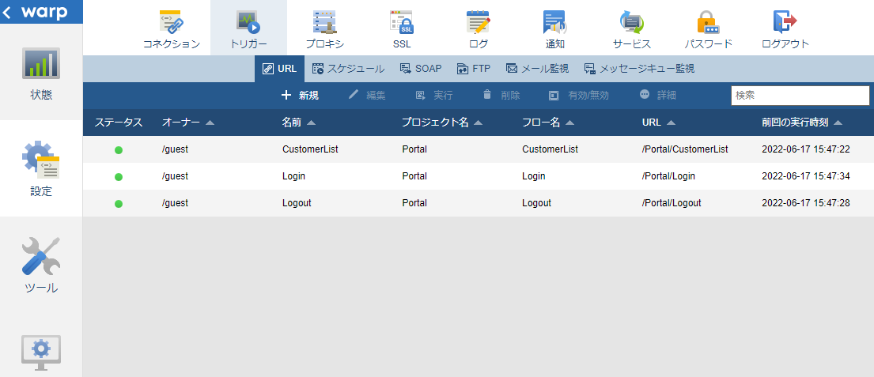Open the ログ (Log) settings
Image resolution: width=874 pixels, height=377 pixels.
[x=479, y=29]
